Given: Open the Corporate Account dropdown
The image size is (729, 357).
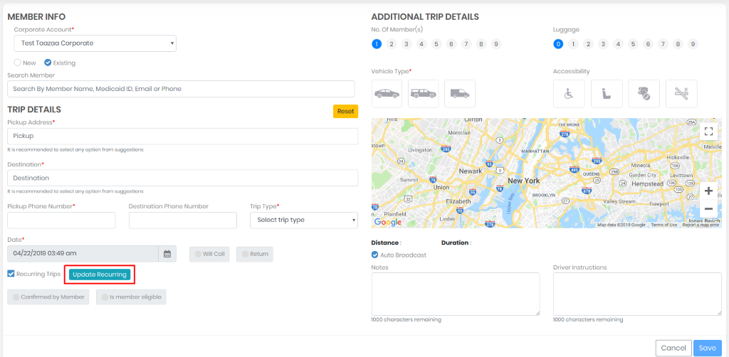Looking at the screenshot, I should [x=95, y=43].
